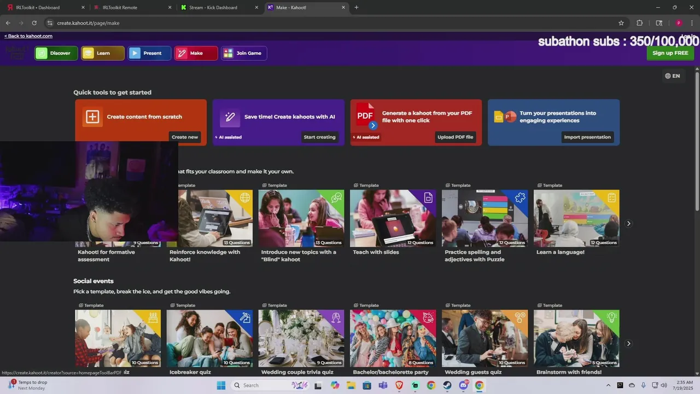Open the Icebreaker quiz template
This screenshot has width=700, height=394.
click(x=209, y=338)
